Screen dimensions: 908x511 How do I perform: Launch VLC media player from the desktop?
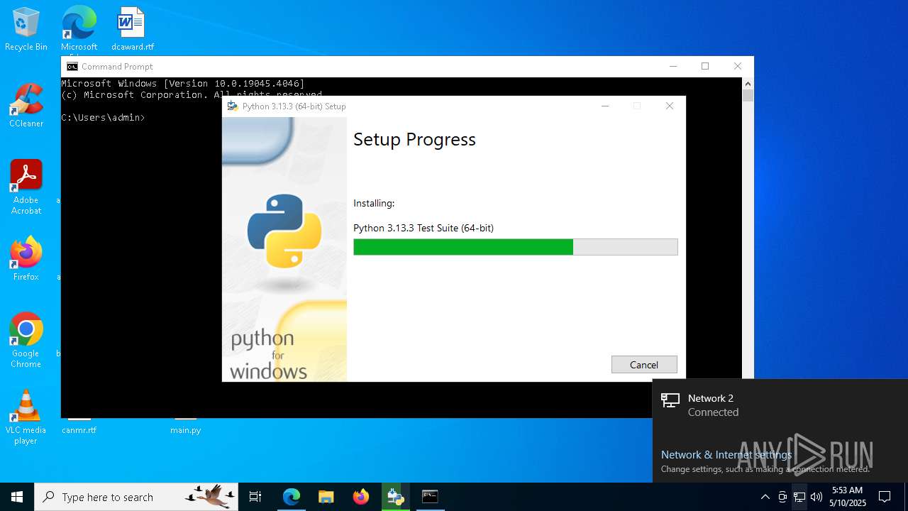[x=26, y=417]
